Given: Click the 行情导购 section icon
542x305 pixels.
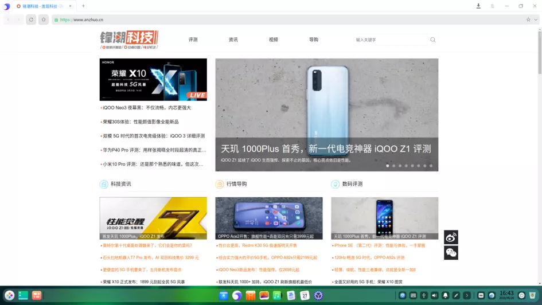Looking at the screenshot, I should pyautogui.click(x=220, y=184).
